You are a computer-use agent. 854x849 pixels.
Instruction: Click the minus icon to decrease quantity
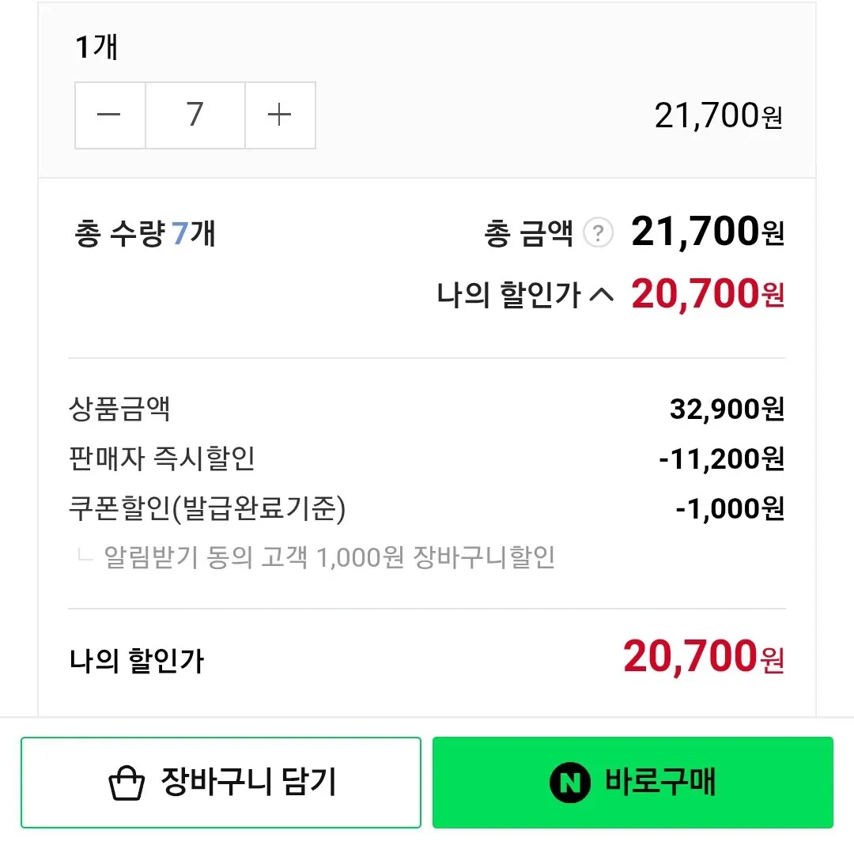point(109,115)
